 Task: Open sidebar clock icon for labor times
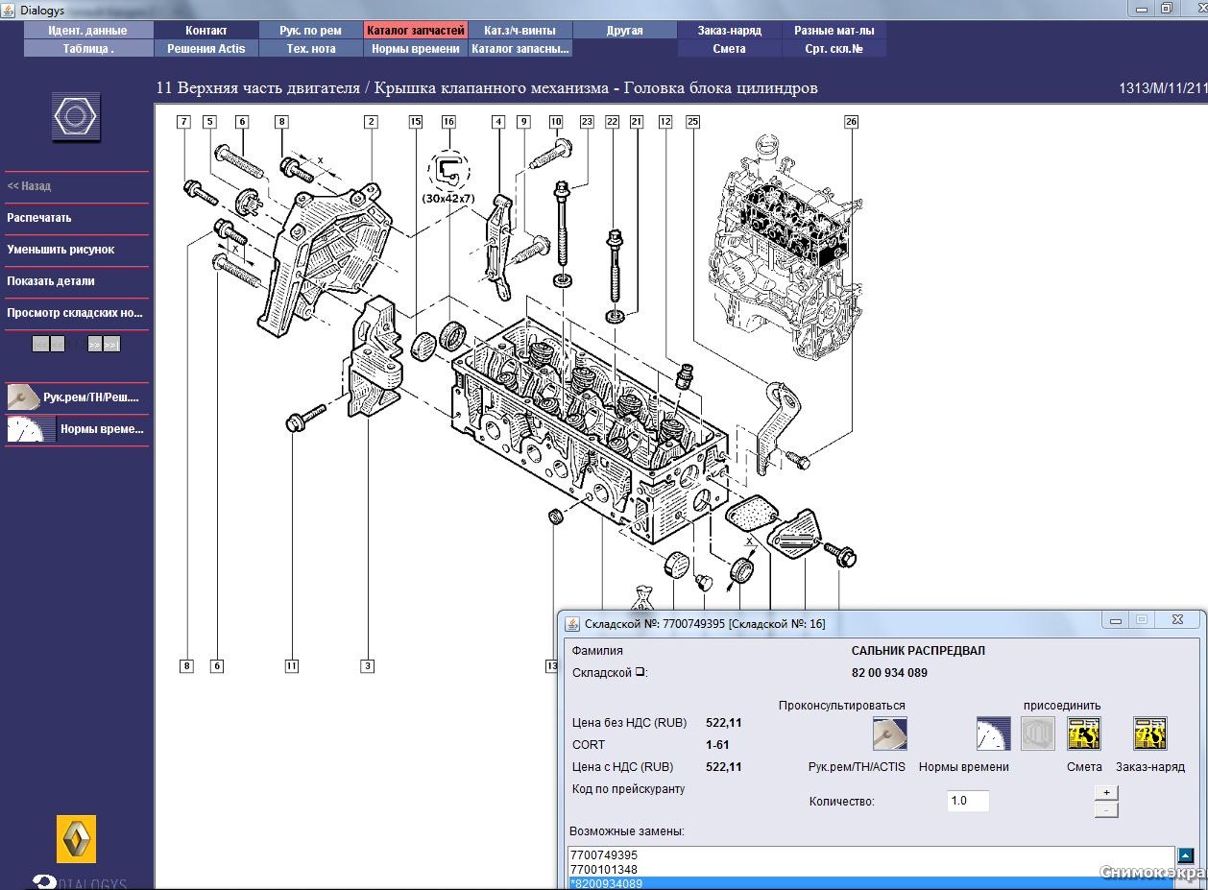[31, 428]
